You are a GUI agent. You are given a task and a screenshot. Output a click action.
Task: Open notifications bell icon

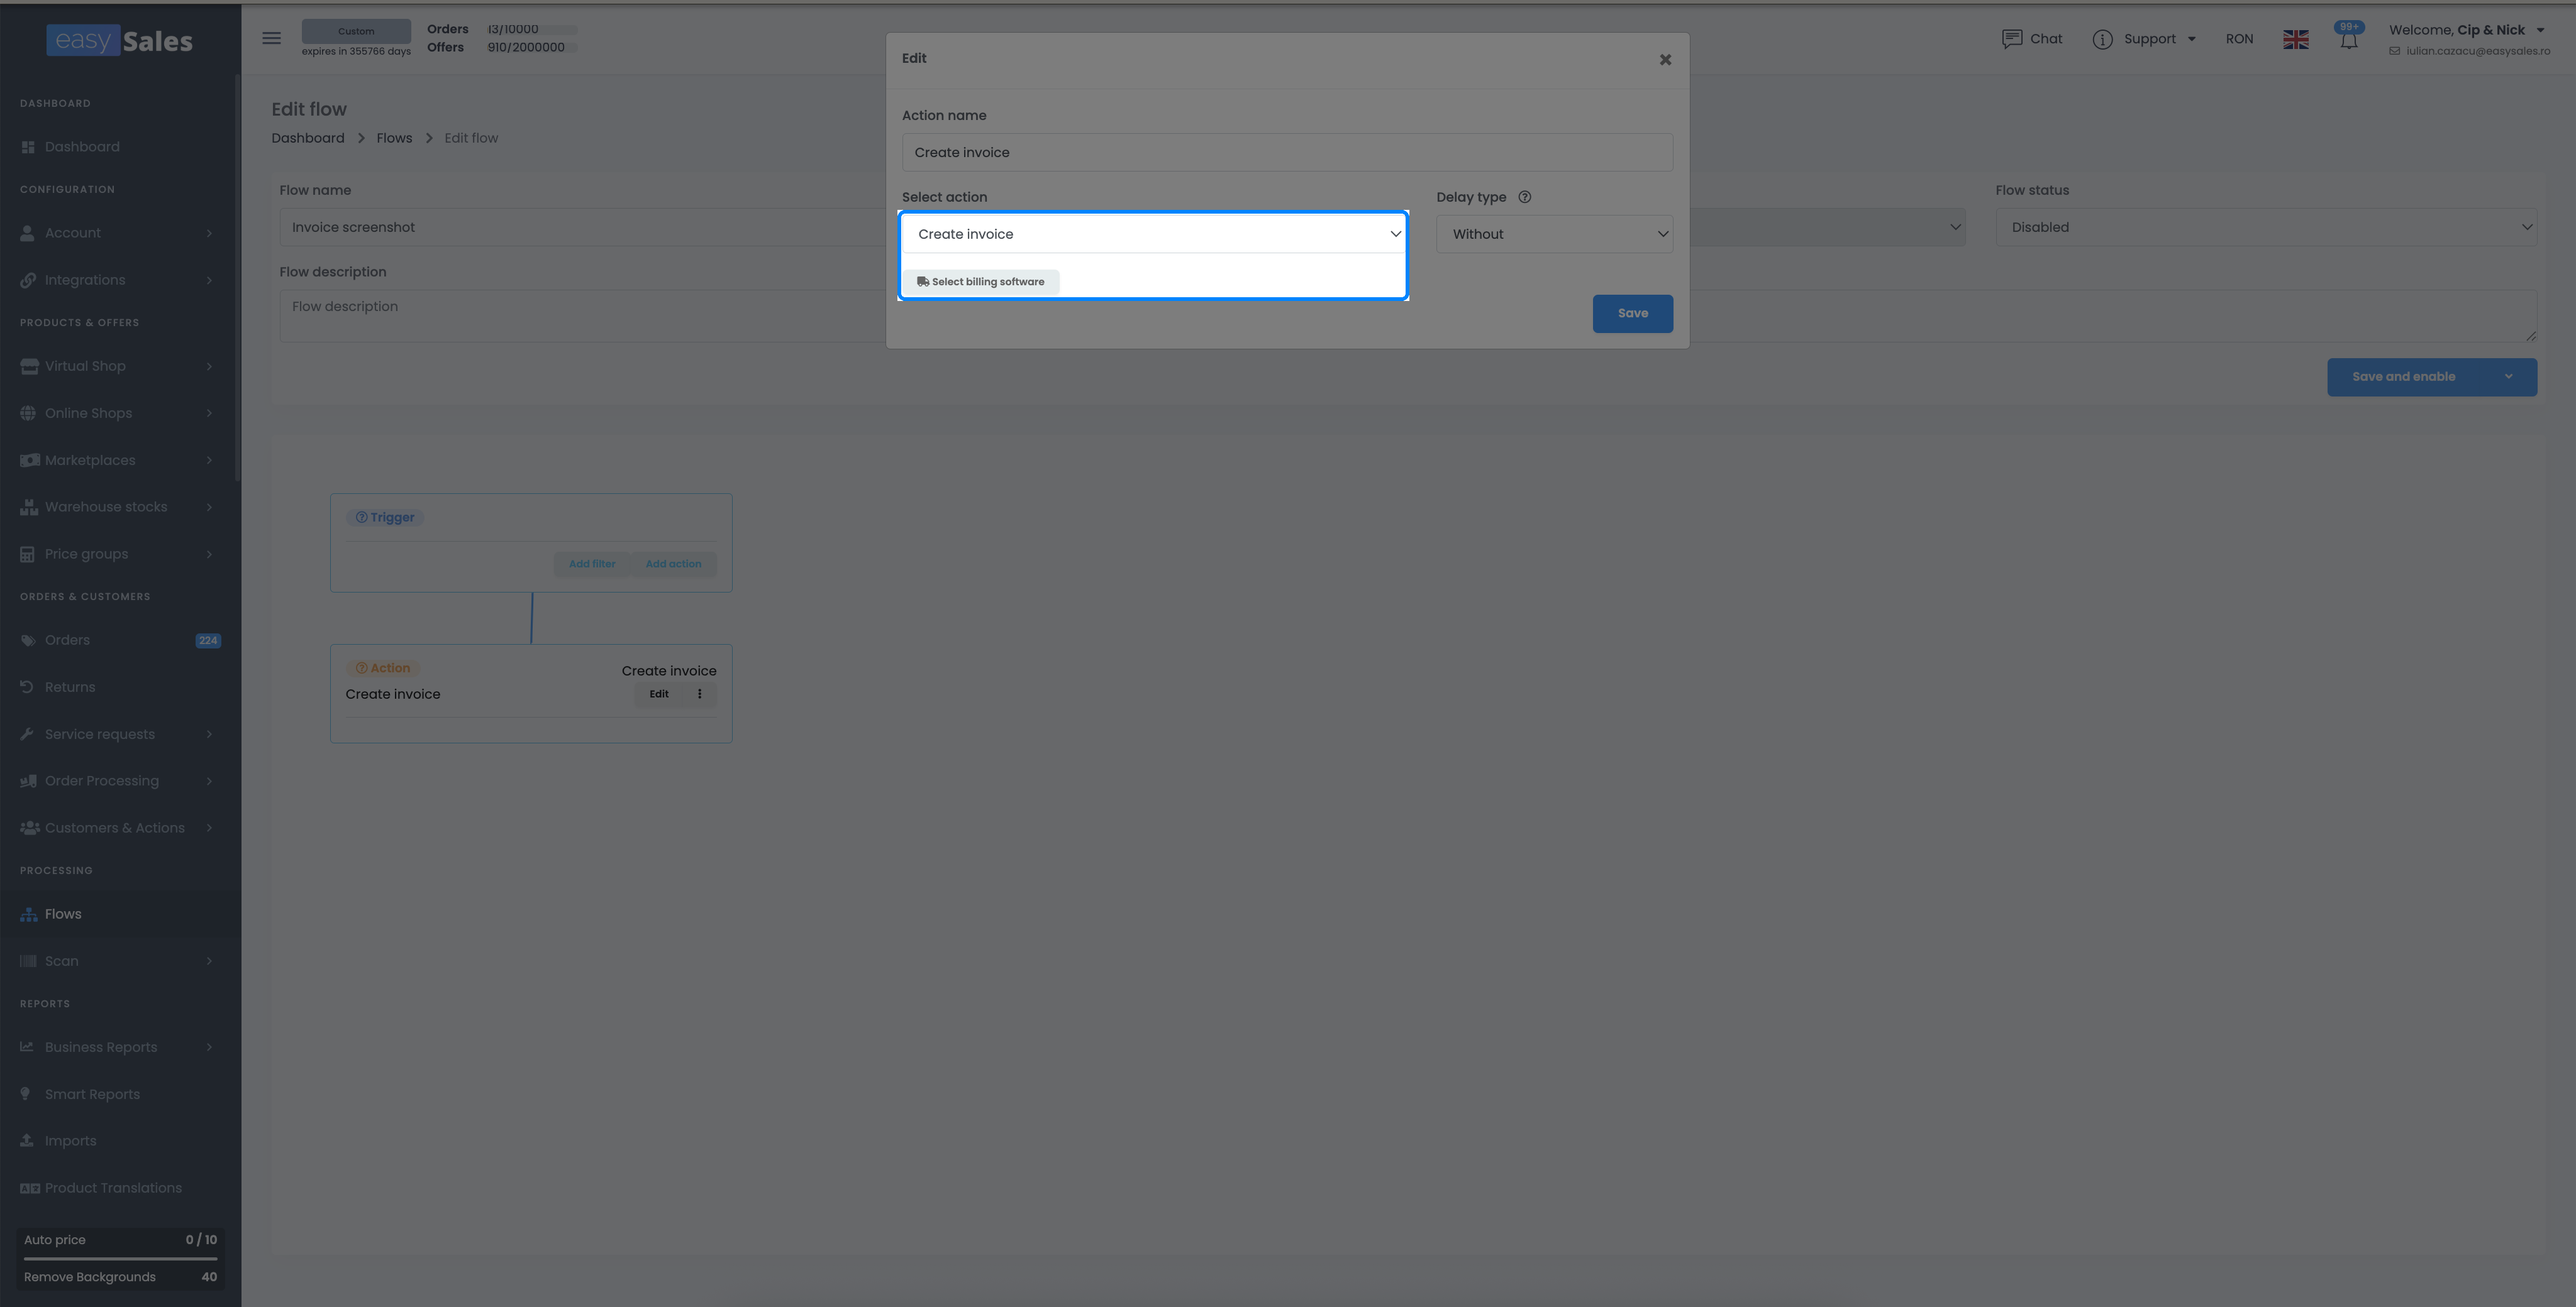[2348, 40]
